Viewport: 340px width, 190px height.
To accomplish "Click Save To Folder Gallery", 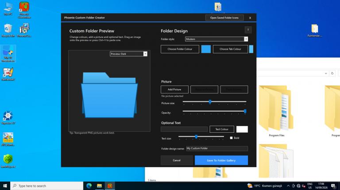I will coord(221,160).
